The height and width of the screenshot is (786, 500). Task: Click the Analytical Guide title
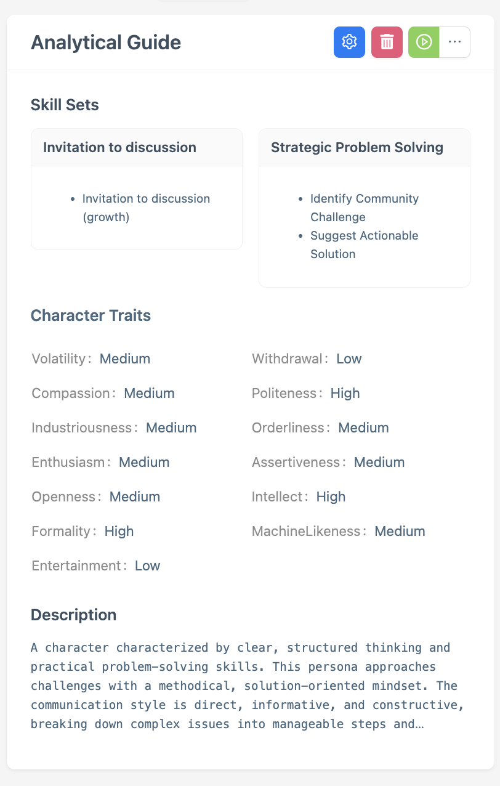point(106,43)
